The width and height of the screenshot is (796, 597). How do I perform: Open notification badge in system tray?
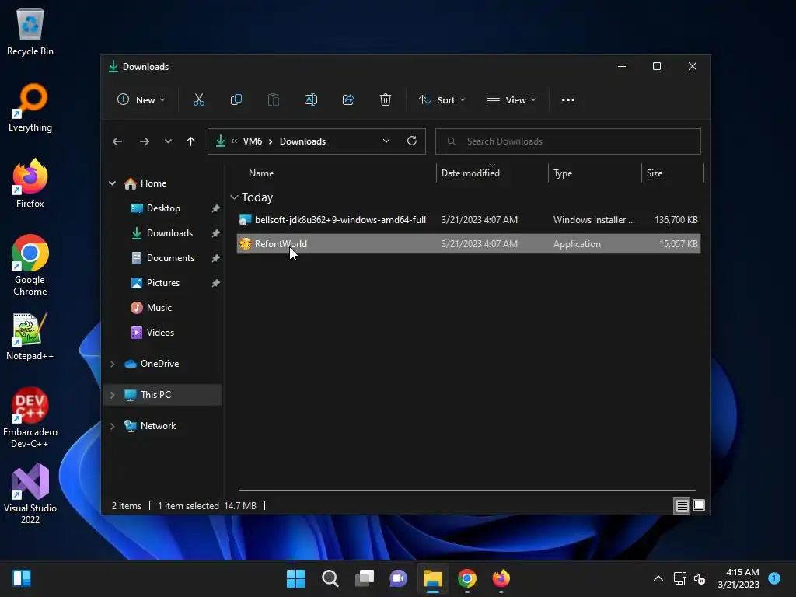pyautogui.click(x=774, y=578)
